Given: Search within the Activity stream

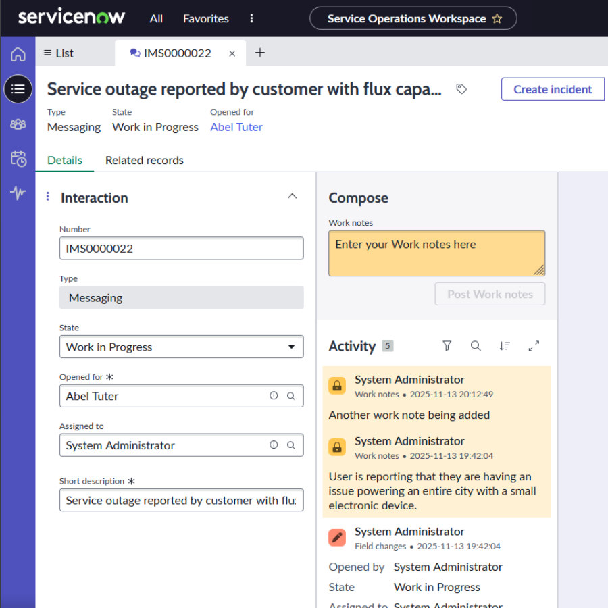Looking at the screenshot, I should click(476, 345).
